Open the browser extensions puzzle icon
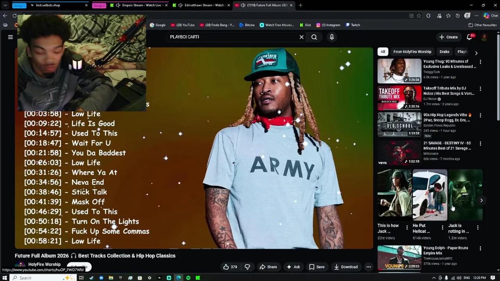The height and width of the screenshot is (281, 500). click(x=429, y=16)
